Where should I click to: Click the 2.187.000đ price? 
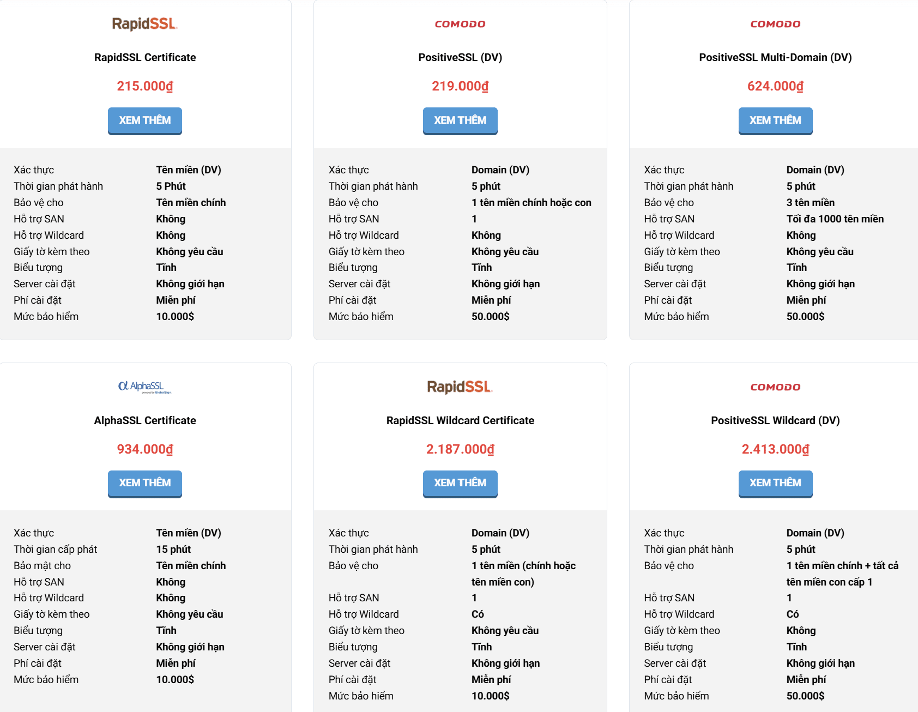coord(460,449)
